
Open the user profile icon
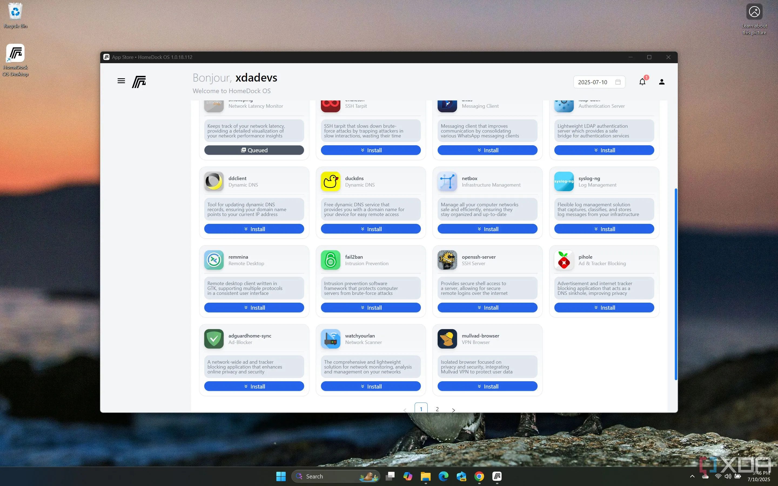click(662, 82)
